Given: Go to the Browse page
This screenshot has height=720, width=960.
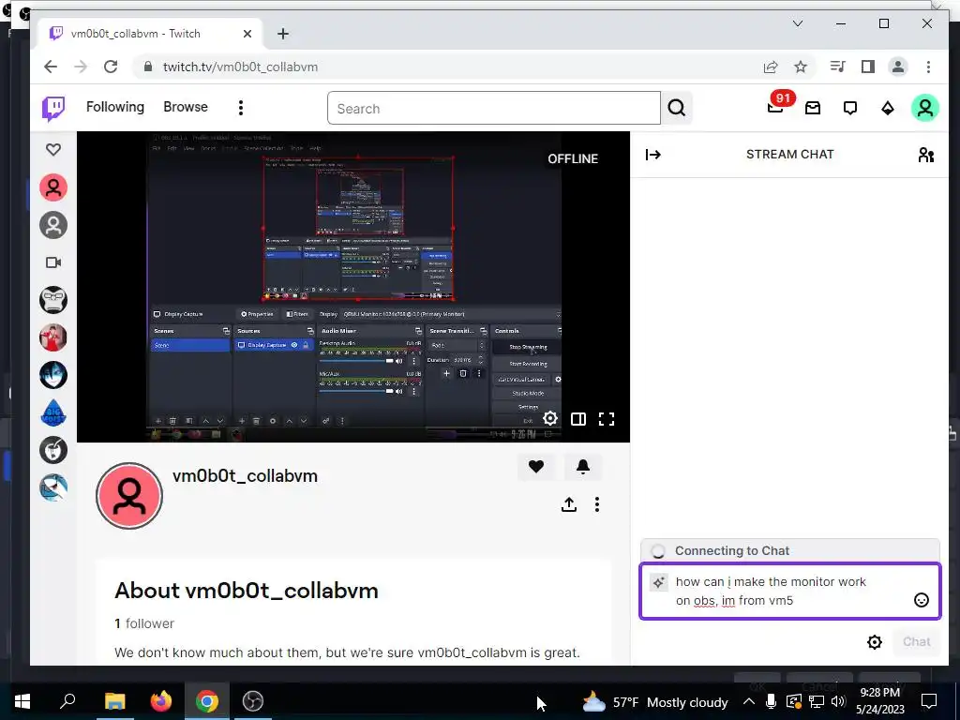Looking at the screenshot, I should point(186,107).
